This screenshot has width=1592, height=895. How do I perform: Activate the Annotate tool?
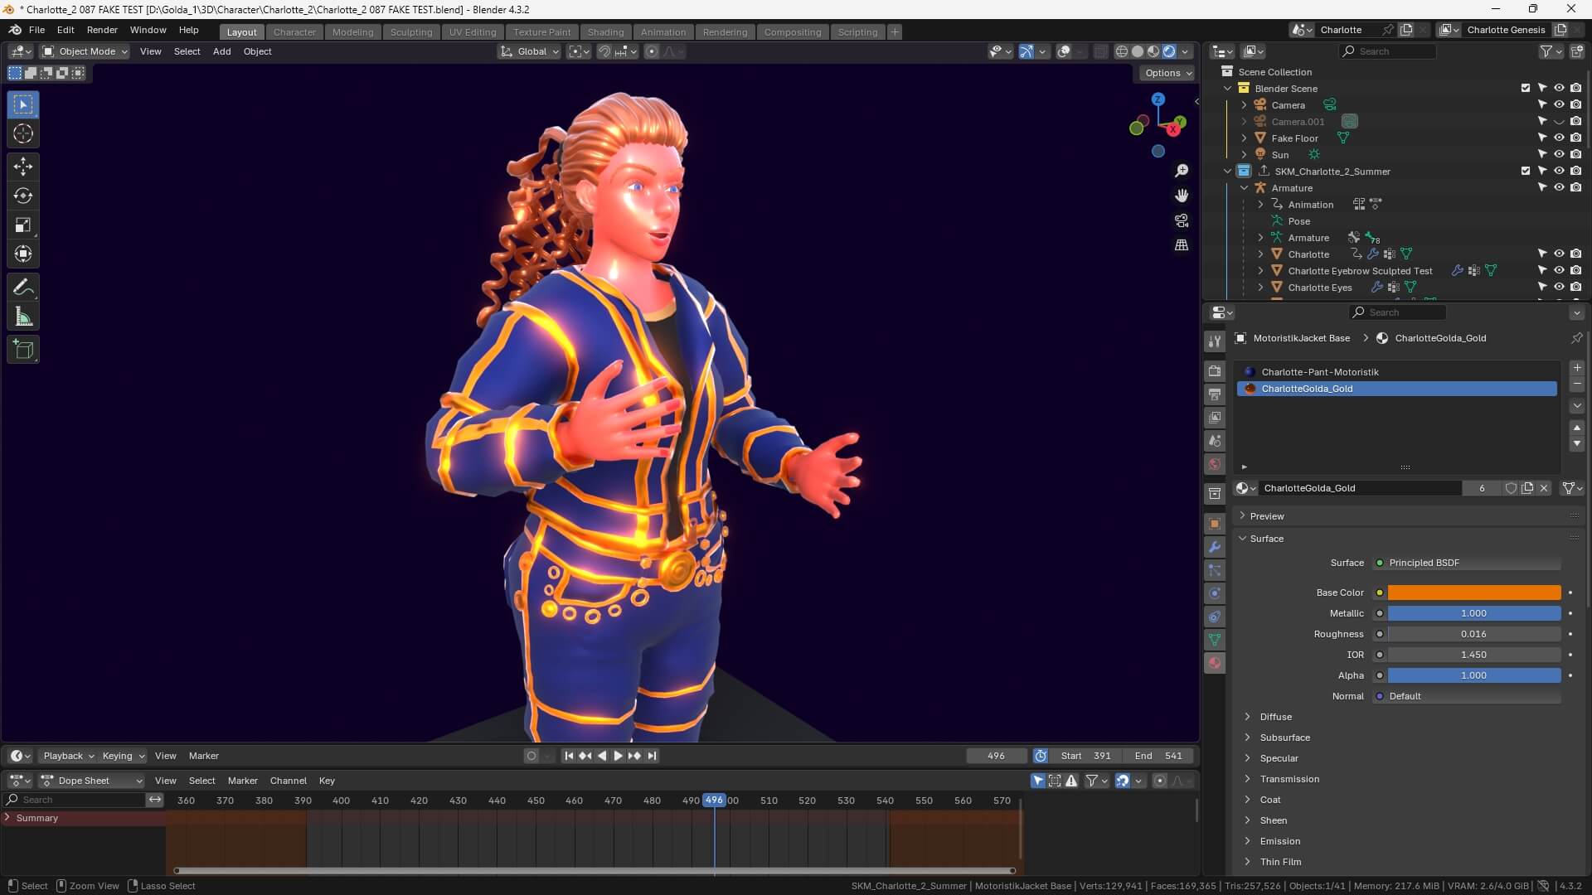[x=22, y=287]
